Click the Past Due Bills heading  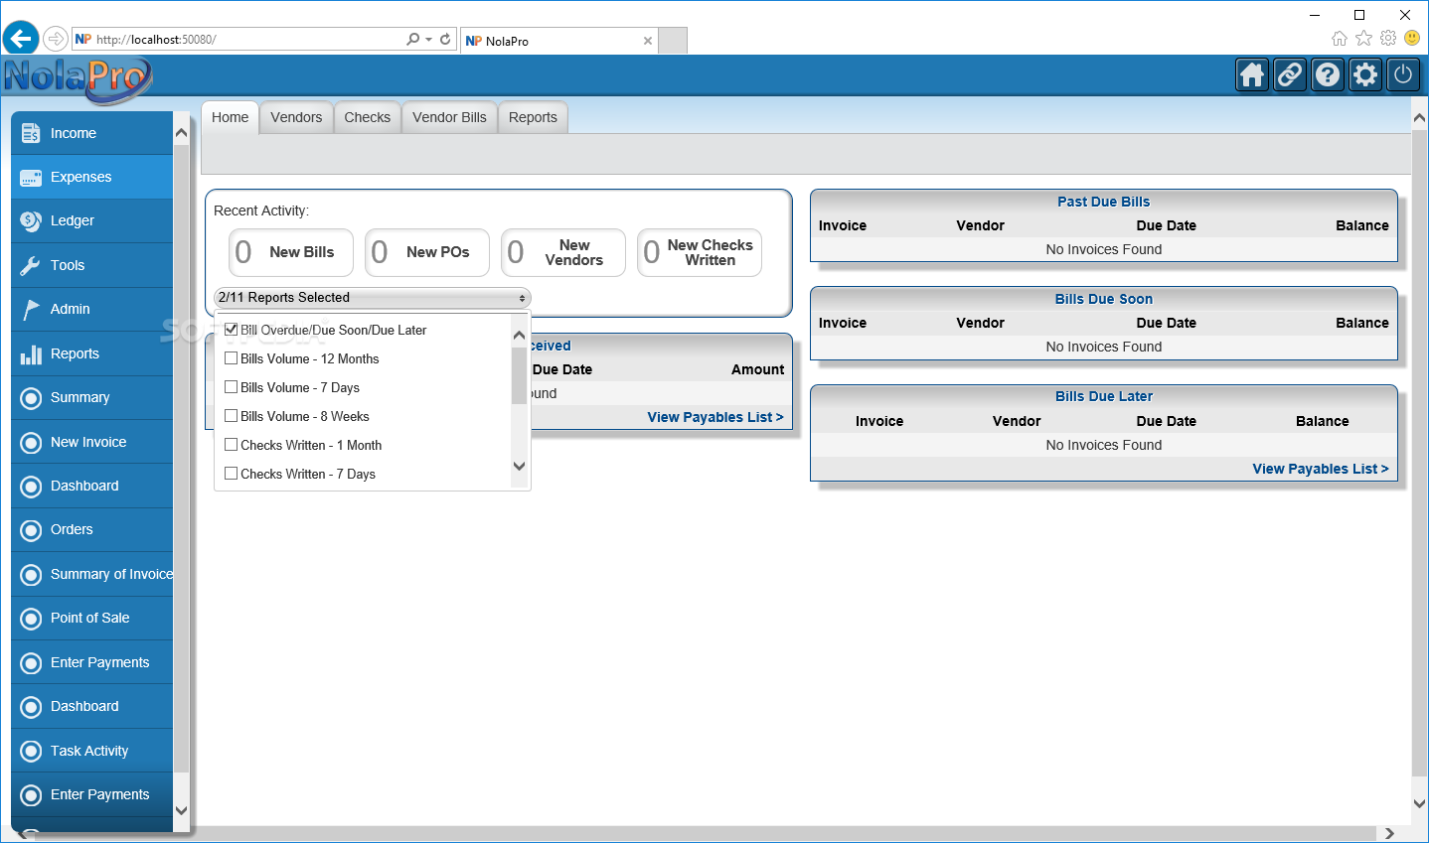click(1103, 202)
